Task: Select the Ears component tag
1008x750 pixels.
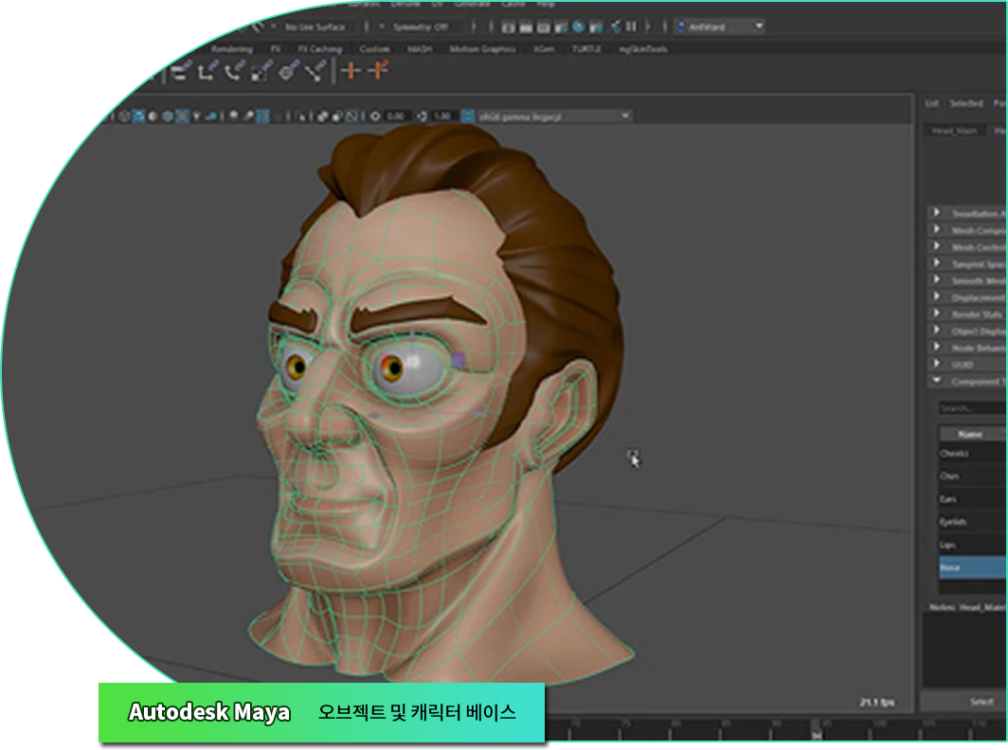Action: click(x=972, y=499)
